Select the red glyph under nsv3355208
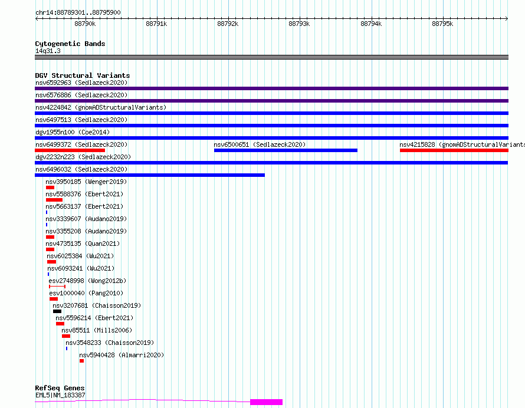The width and height of the screenshot is (525, 408). 50,237
